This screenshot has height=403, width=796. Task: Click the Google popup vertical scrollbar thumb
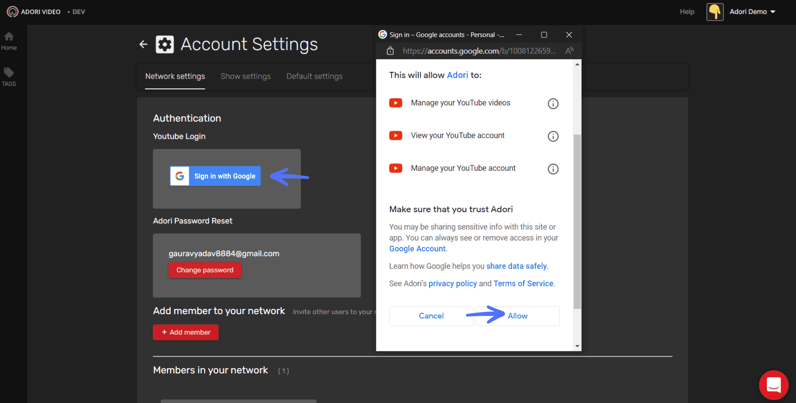pos(577,222)
